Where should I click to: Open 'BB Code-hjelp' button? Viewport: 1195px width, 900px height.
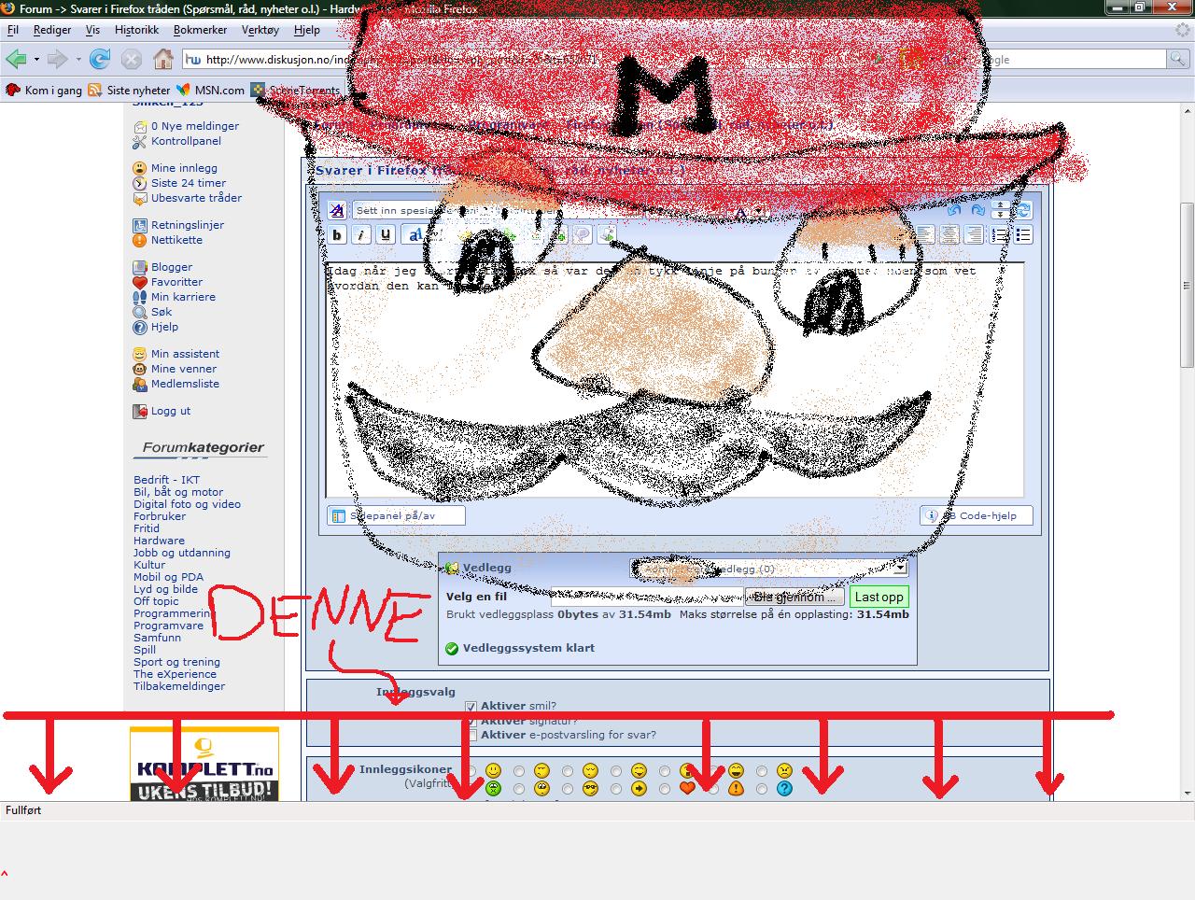click(x=976, y=515)
